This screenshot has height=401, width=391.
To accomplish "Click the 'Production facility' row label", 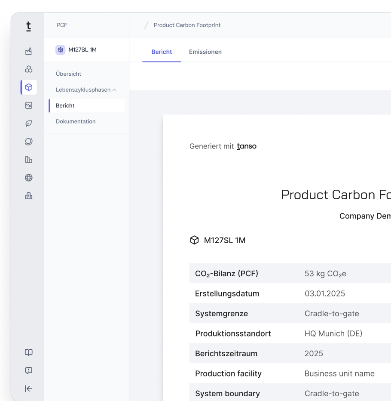I will pos(228,373).
